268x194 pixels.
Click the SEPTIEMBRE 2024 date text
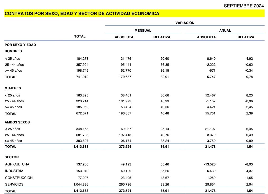244,6
